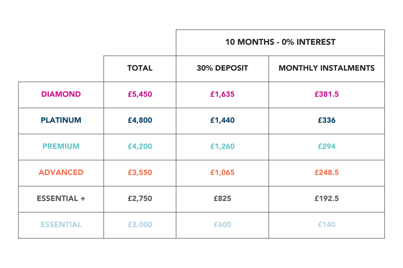Click the Premium monthly instalment £294
This screenshot has height=268, width=403.
tap(327, 146)
